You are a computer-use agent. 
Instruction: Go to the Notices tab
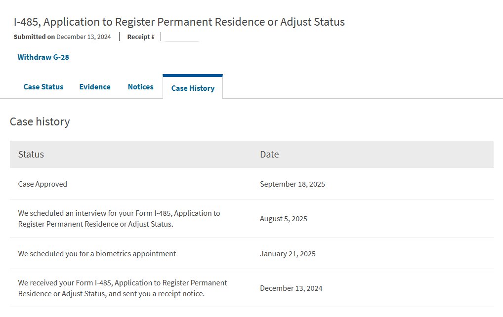[140, 87]
